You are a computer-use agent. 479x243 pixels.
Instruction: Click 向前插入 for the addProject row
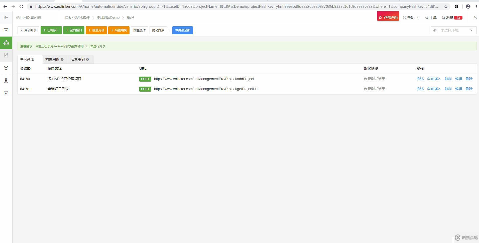pos(434,79)
